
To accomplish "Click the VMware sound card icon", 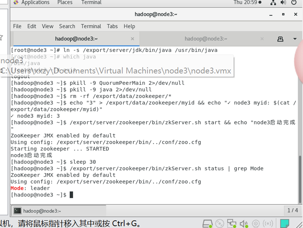I will (x=244, y=224).
